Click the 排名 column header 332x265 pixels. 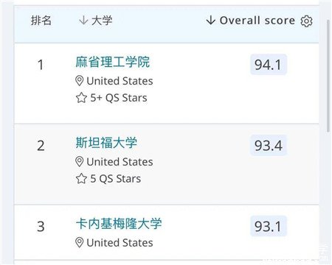click(x=41, y=21)
